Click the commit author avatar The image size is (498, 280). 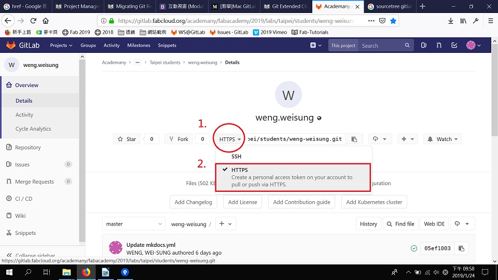116,248
